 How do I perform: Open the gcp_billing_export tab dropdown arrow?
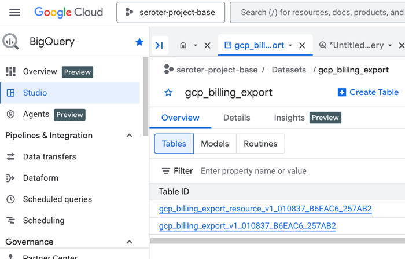[x=290, y=45]
